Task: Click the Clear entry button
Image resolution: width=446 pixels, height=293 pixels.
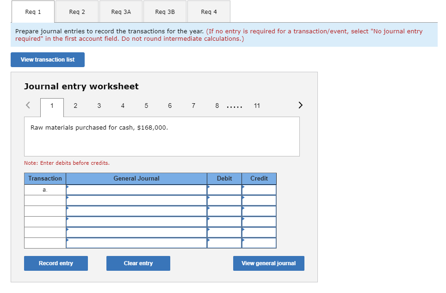Action: click(138, 263)
